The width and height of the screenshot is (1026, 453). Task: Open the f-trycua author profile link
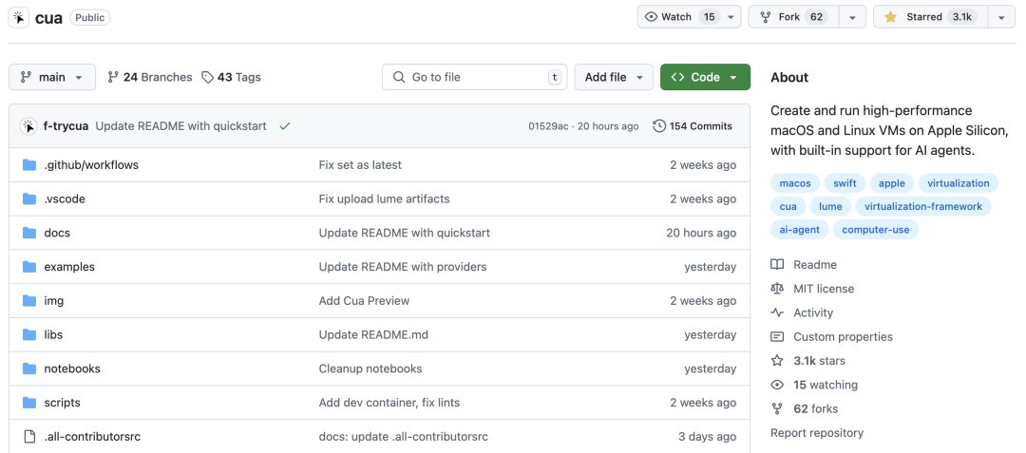66,126
